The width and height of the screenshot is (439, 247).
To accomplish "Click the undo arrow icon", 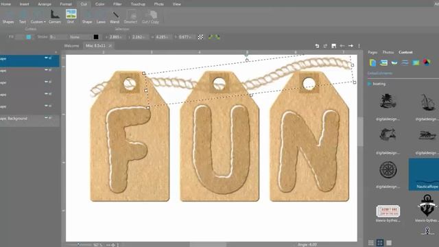I will 317,46.
